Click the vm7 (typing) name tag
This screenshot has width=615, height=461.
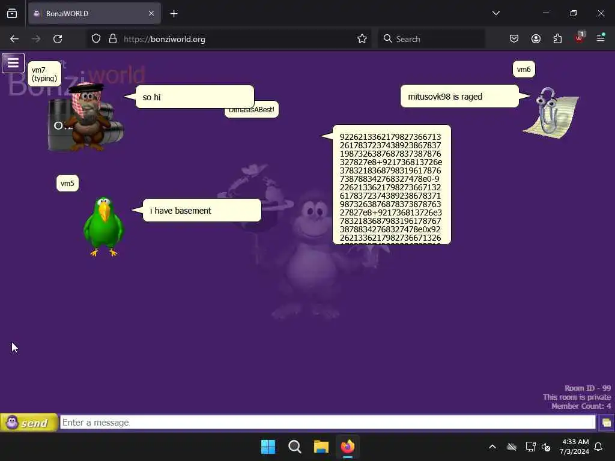pyautogui.click(x=44, y=74)
